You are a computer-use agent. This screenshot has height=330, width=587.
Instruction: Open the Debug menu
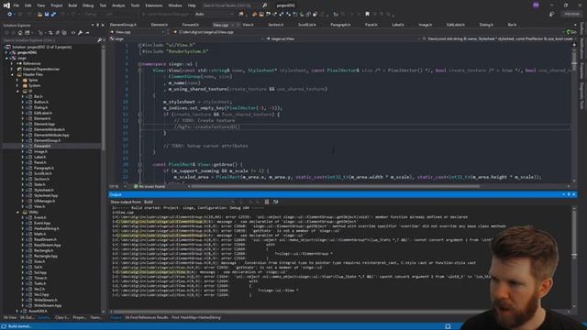88,5
